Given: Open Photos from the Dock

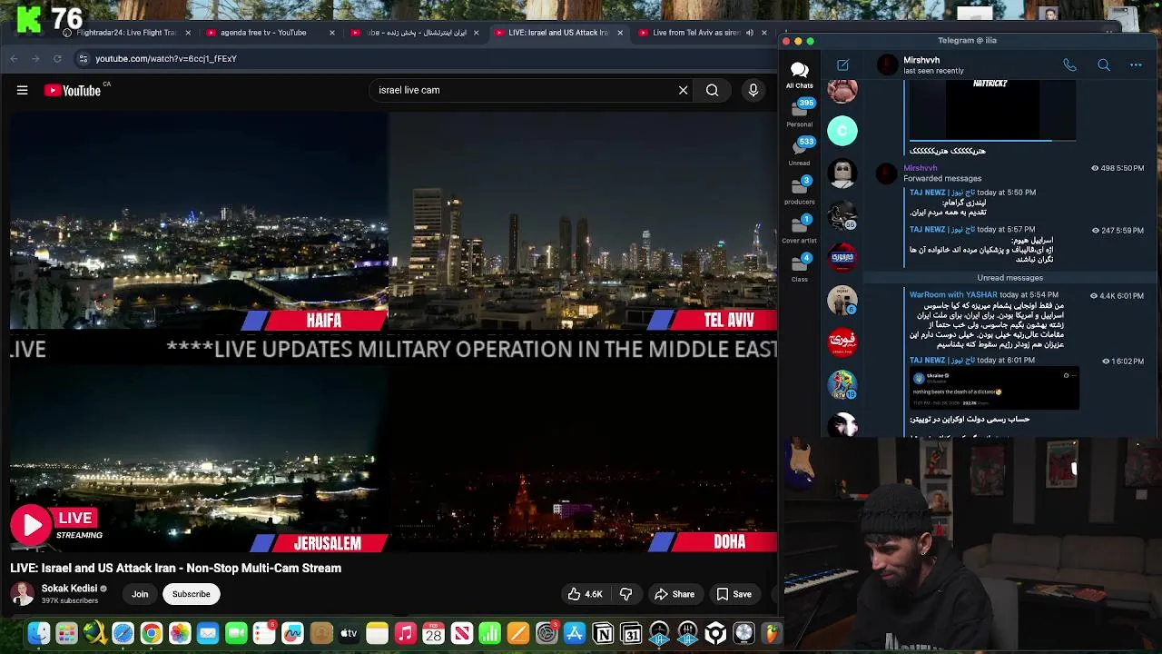Looking at the screenshot, I should (x=180, y=633).
